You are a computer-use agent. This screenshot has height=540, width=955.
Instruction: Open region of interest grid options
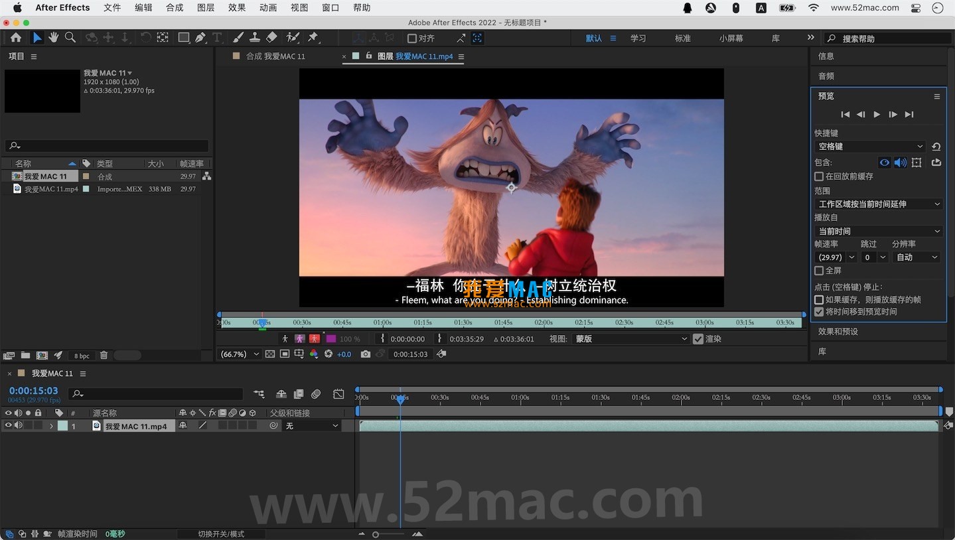tap(299, 354)
